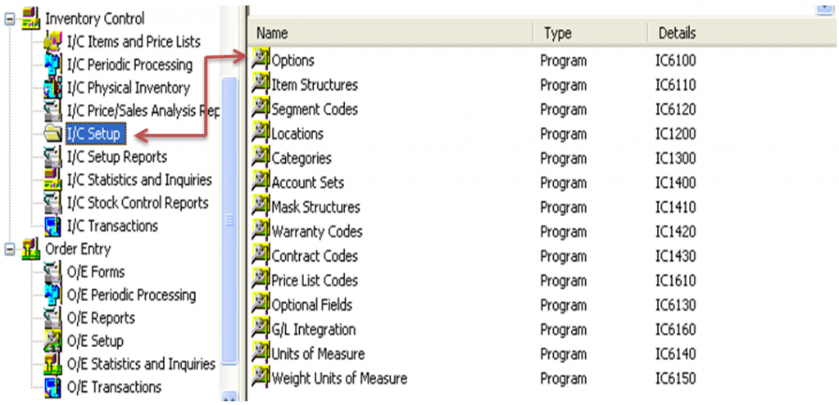Collapse the Inventory Control tree node
The height and width of the screenshot is (405, 839).
[x=9, y=20]
